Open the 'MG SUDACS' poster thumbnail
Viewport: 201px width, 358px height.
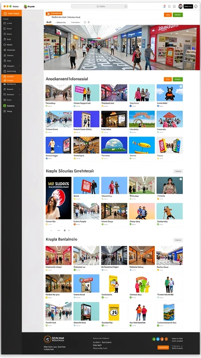[59, 198]
